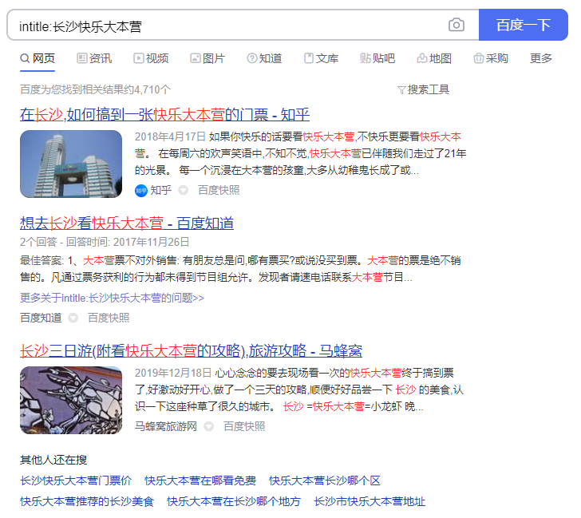Click the 贴吧 tab icon
The height and width of the screenshot is (518, 581).
[x=365, y=58]
